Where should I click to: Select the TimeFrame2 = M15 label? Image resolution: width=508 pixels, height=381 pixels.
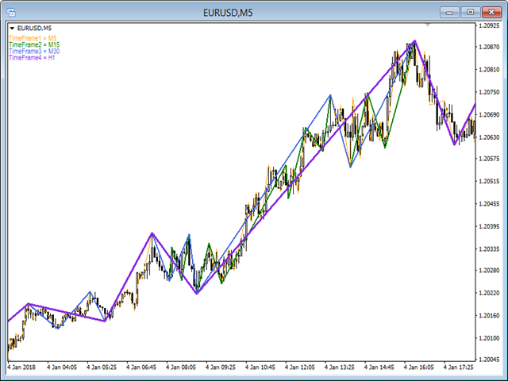pyautogui.click(x=34, y=44)
